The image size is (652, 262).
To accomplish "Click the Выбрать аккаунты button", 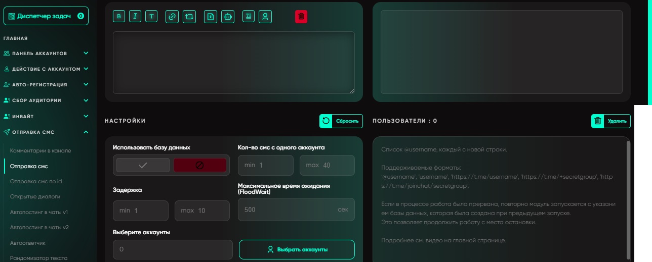I will tap(297, 249).
